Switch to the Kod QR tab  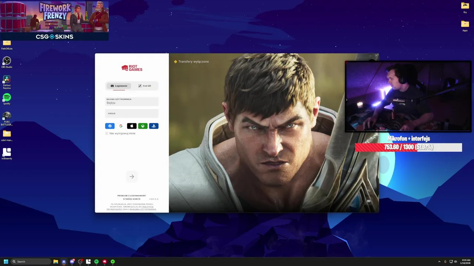[145, 86]
